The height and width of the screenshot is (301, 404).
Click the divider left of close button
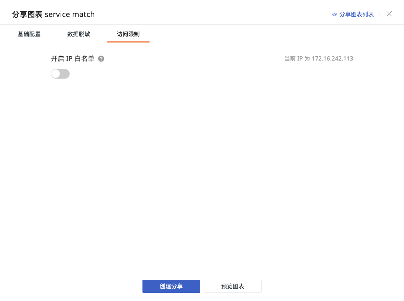[380, 14]
